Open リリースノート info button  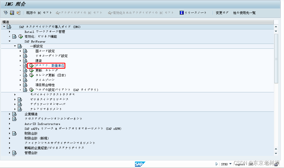[x=193, y=13]
